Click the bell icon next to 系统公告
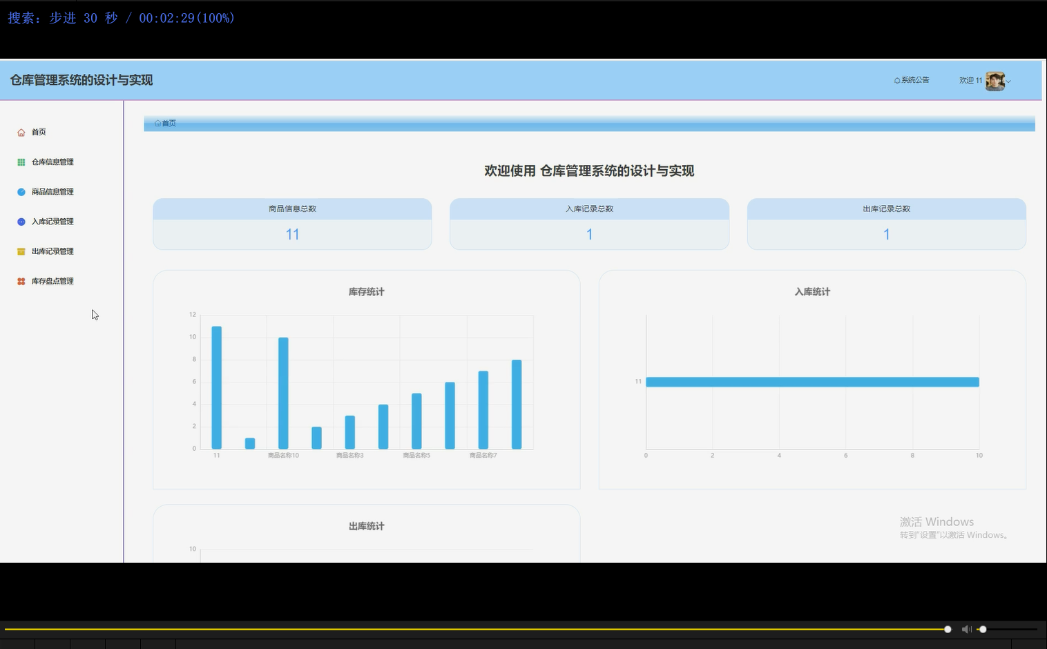The width and height of the screenshot is (1047, 649). coord(897,81)
